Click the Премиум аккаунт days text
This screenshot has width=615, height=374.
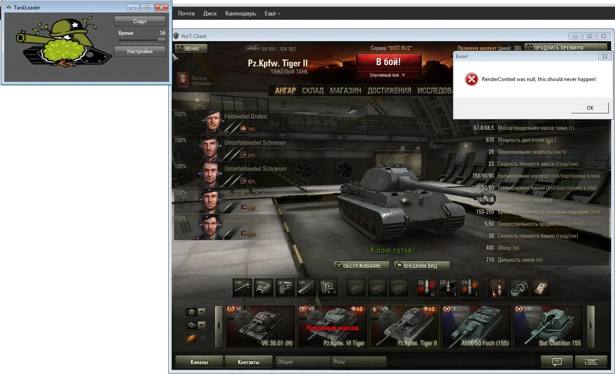(x=489, y=48)
